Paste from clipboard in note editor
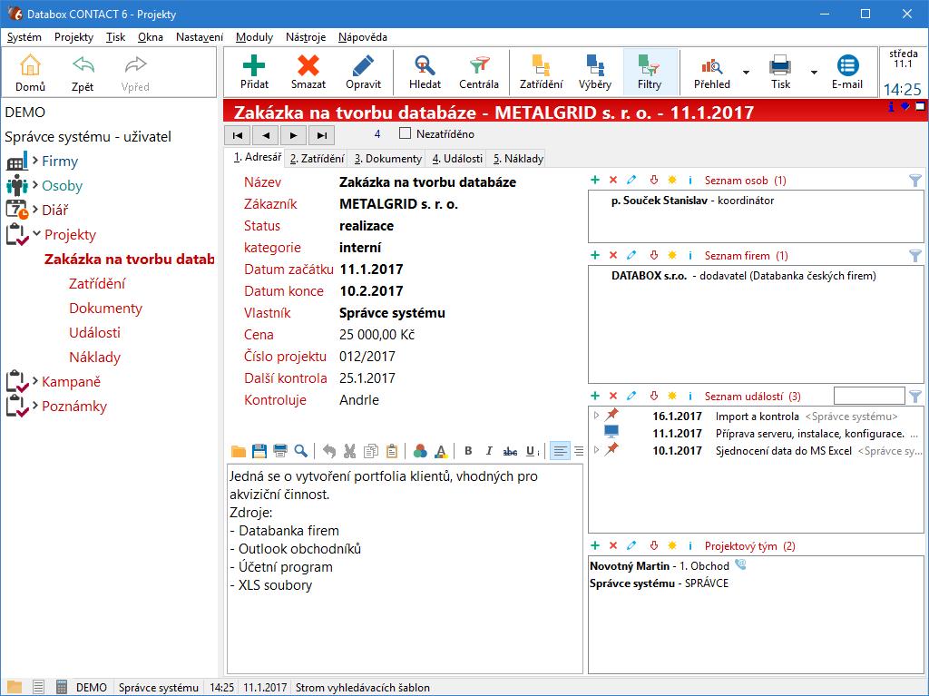929x696 pixels. tap(392, 451)
